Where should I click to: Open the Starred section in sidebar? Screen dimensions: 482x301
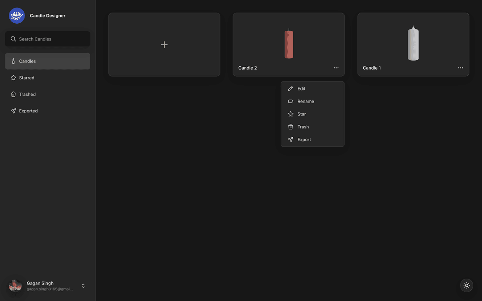27,78
